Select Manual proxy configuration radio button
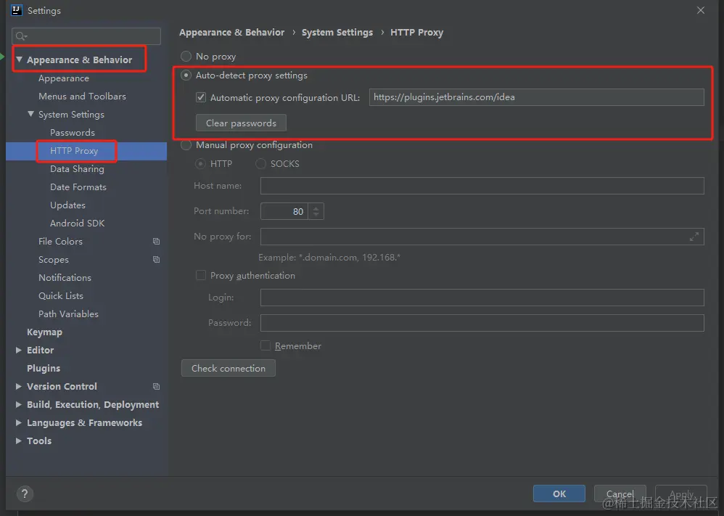Viewport: 724px width, 516px height. 186,145
